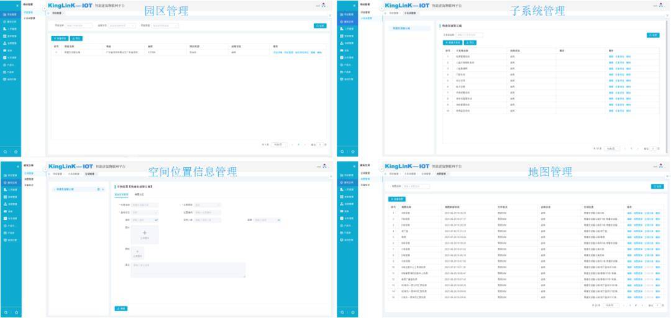Click blue search button in 园区管理 filter bar
This screenshot has height=318, width=671.
(320, 25)
